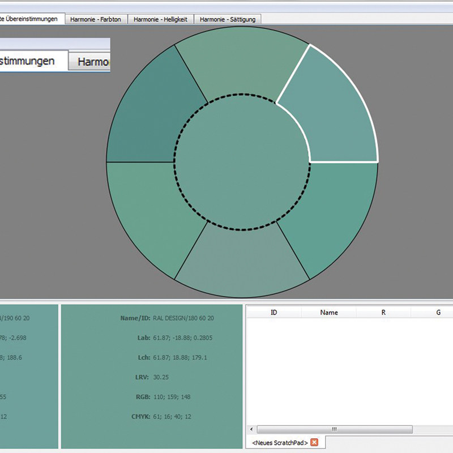Viewport: 453px width, 453px height.
Task: Pick the center dashed-circle reference color
Action: (242, 162)
